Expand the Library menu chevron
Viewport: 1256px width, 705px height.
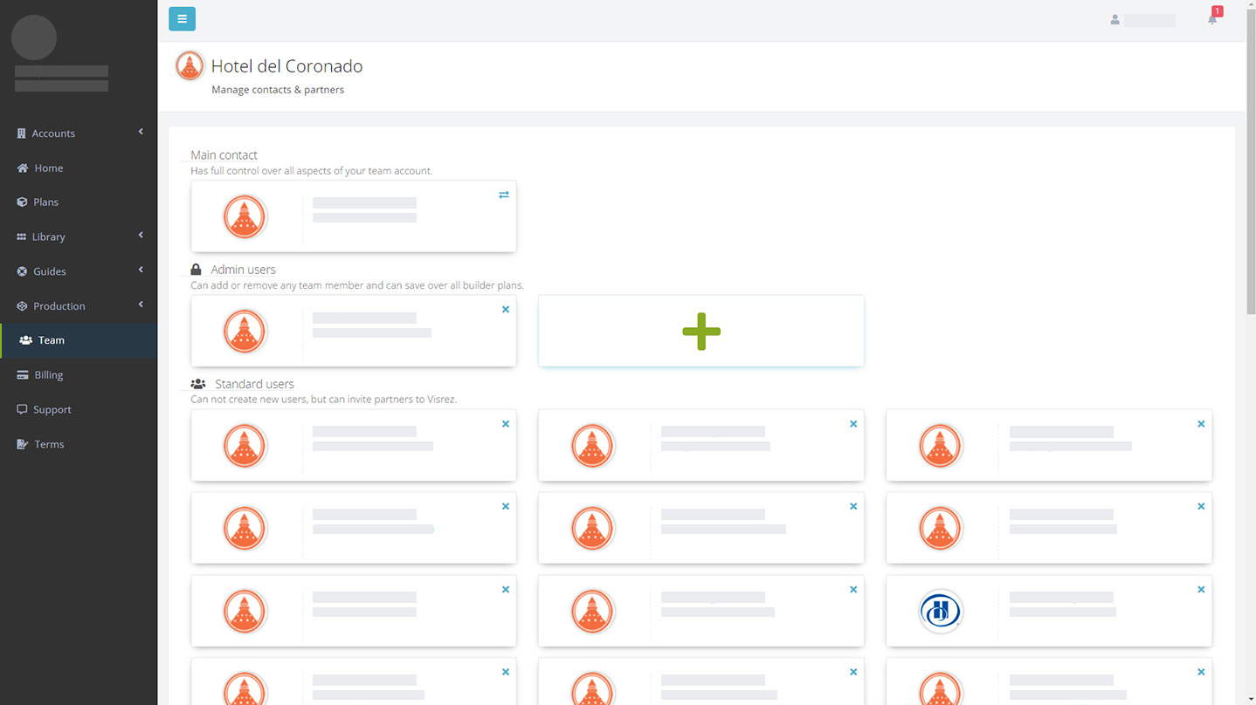[141, 236]
